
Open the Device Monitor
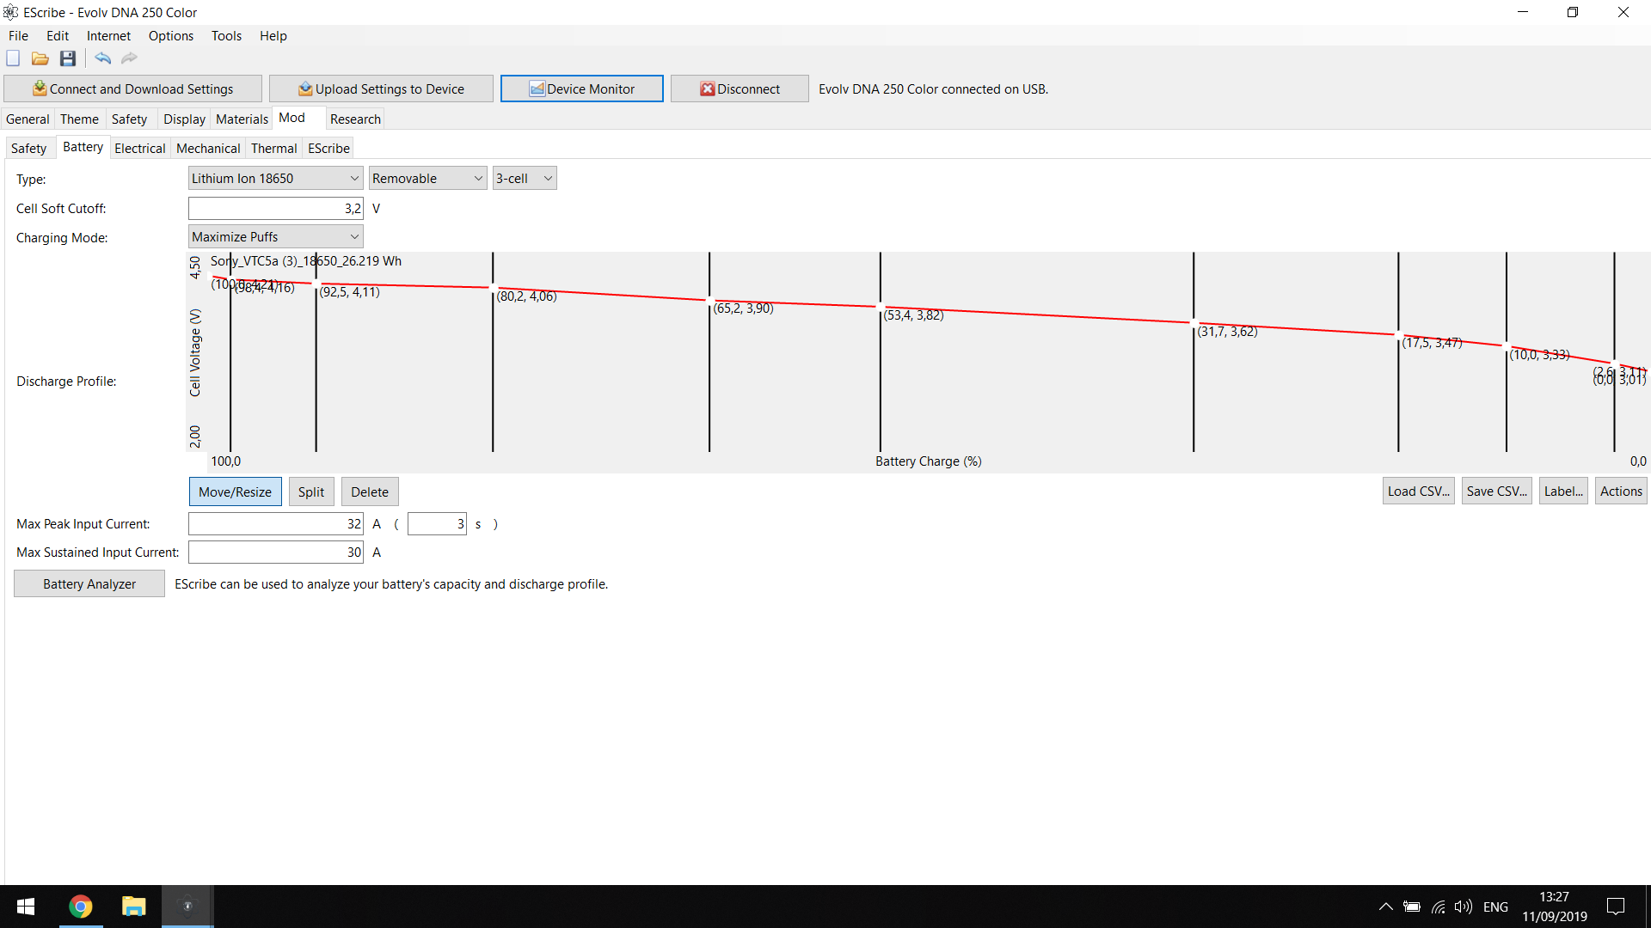tap(581, 89)
